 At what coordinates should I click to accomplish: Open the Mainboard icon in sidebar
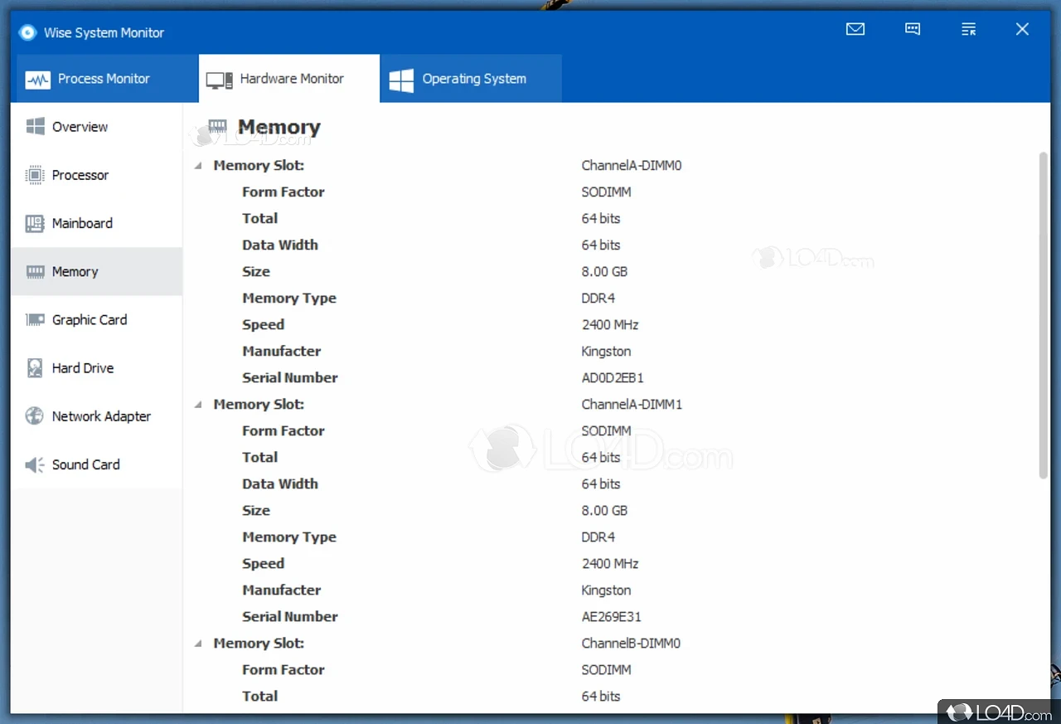pyautogui.click(x=35, y=223)
